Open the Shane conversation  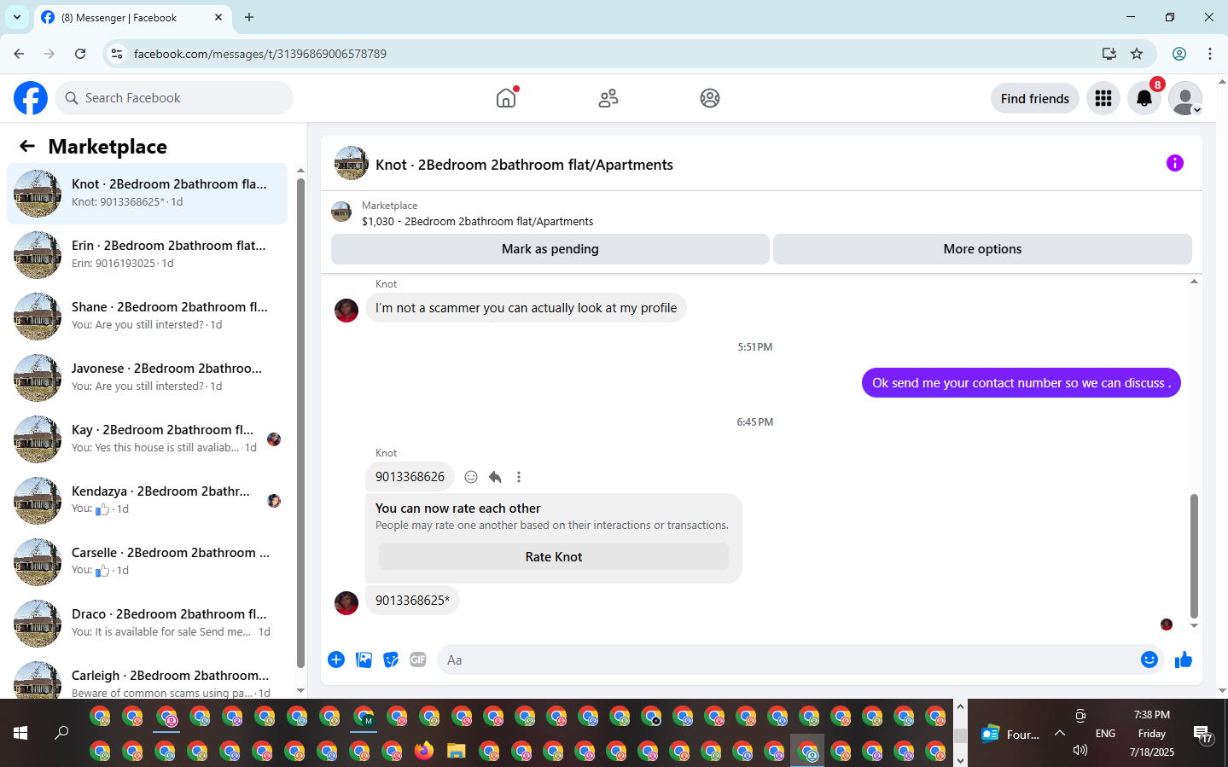pyautogui.click(x=148, y=317)
